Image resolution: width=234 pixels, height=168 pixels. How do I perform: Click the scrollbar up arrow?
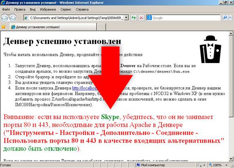pos(231,33)
